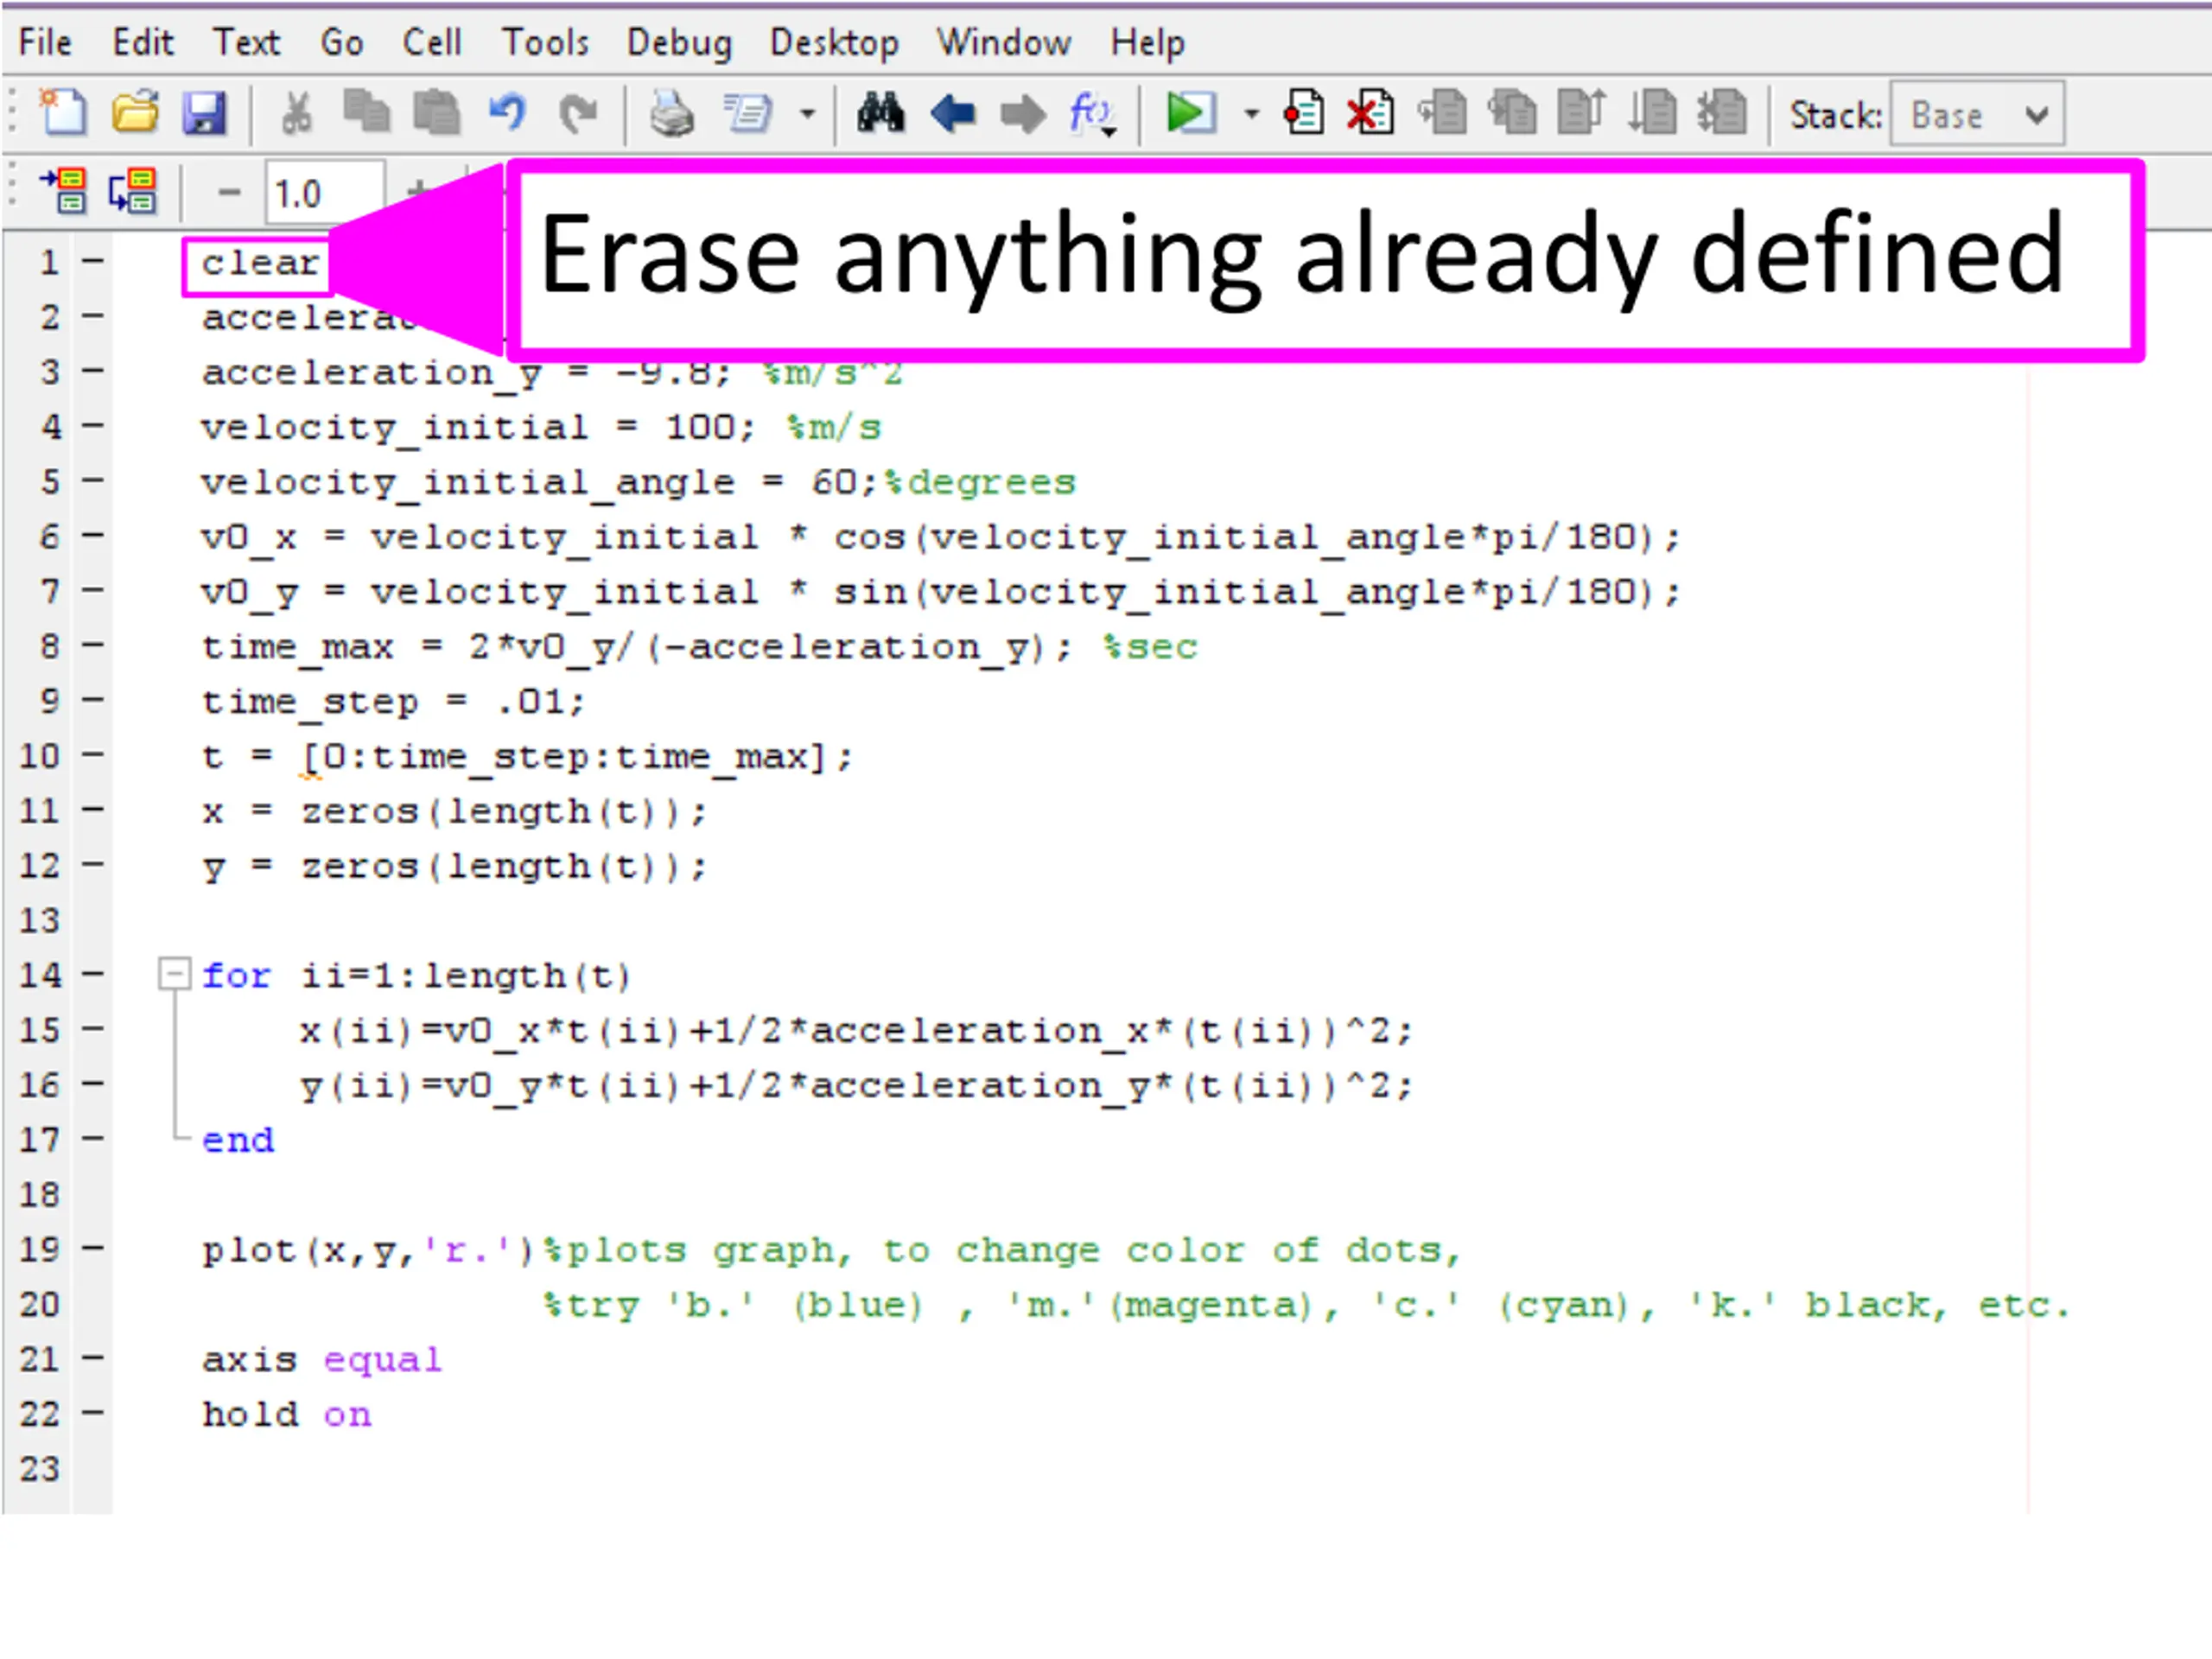
Task: Find text with the binoculars icon
Action: [881, 112]
